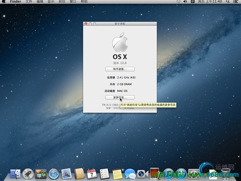The image size is (241, 181).
Task: Open the 前往 menu
Action: pos(62,2)
